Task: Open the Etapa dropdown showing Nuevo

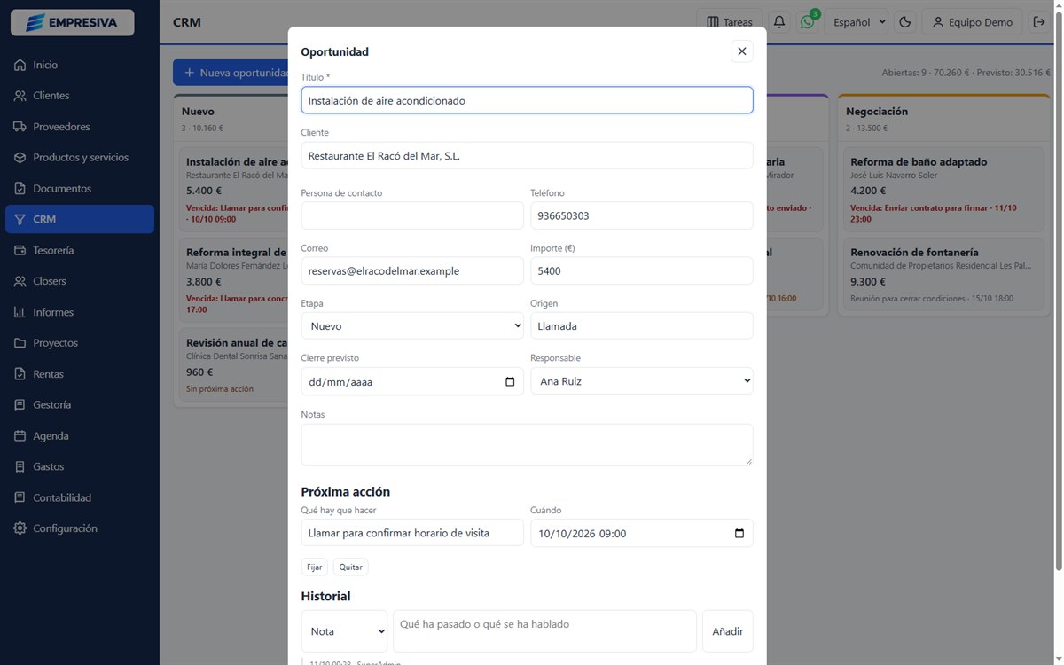Action: click(x=412, y=326)
